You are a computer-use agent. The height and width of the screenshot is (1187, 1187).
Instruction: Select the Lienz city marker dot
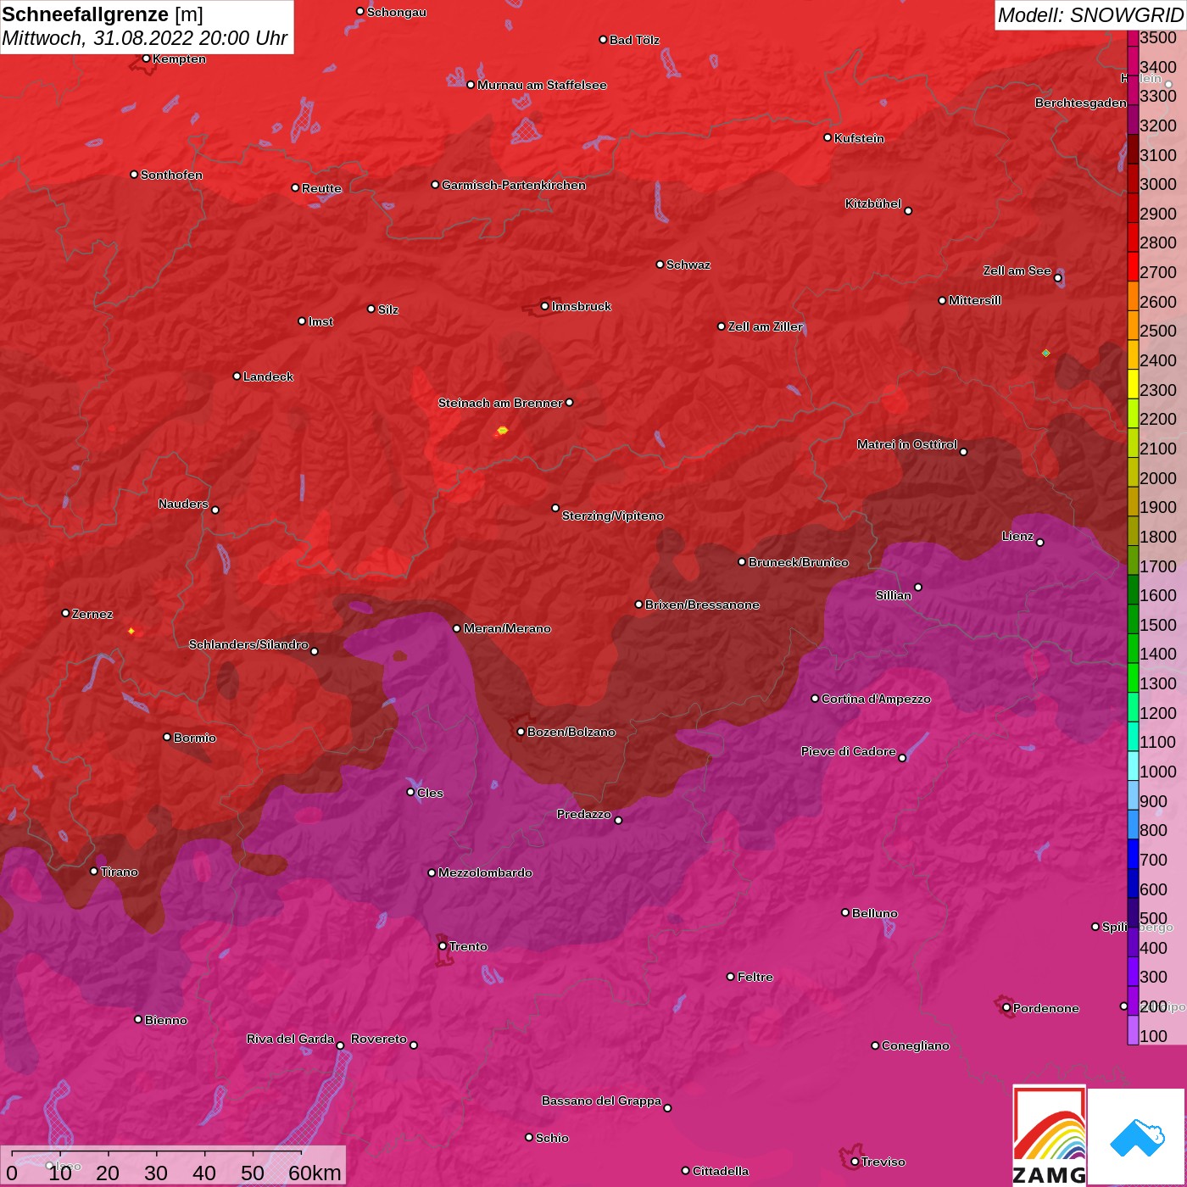[1040, 543]
